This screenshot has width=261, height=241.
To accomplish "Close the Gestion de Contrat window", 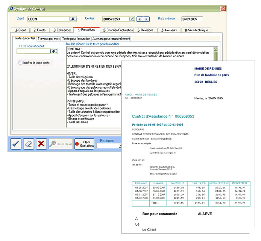I will point(223,9).
